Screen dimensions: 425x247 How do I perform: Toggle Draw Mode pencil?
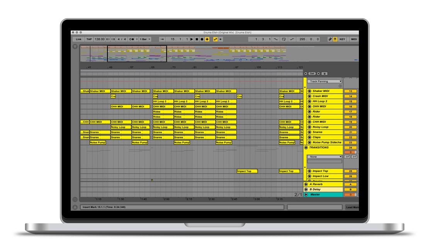330,39
